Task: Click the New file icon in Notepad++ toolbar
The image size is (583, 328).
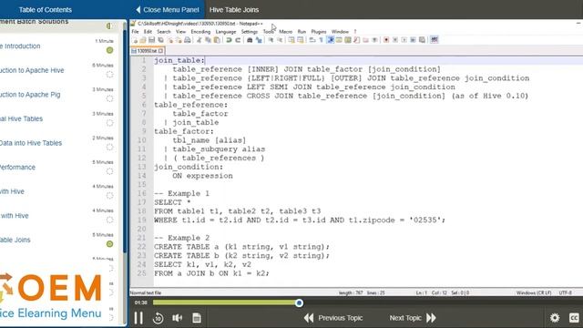Action: (x=135, y=40)
